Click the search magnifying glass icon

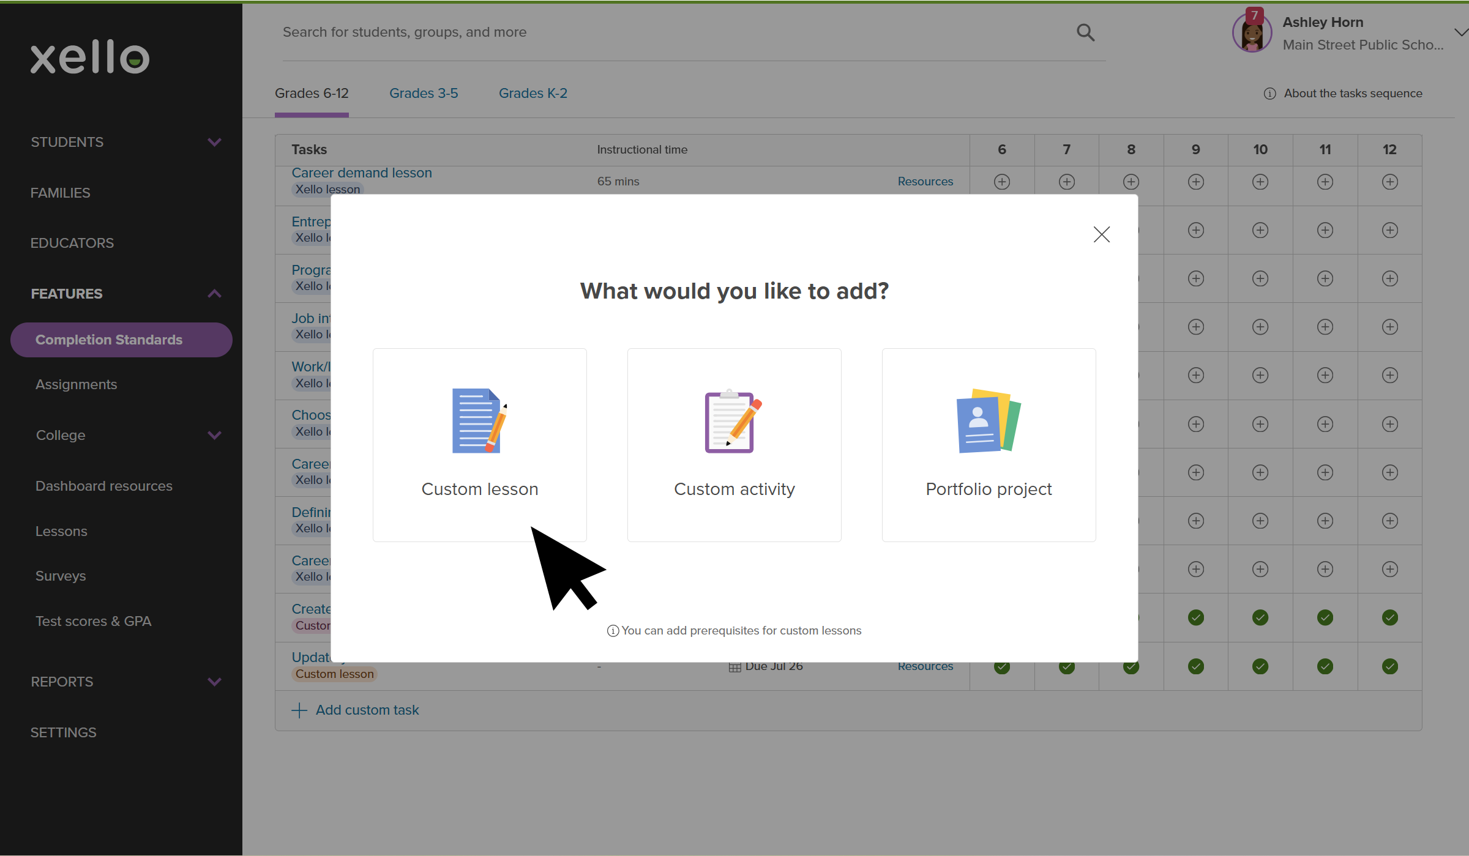click(x=1085, y=32)
